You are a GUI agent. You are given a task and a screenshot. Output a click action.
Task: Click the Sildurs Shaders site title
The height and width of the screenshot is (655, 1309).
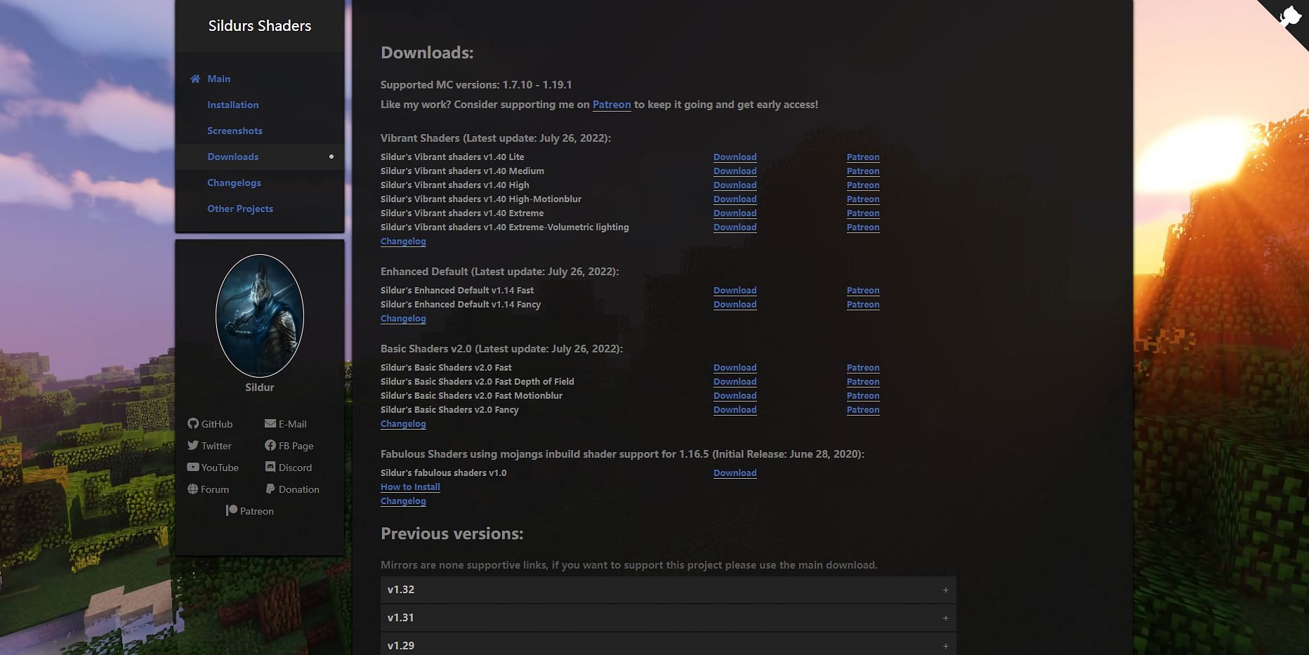click(x=260, y=26)
